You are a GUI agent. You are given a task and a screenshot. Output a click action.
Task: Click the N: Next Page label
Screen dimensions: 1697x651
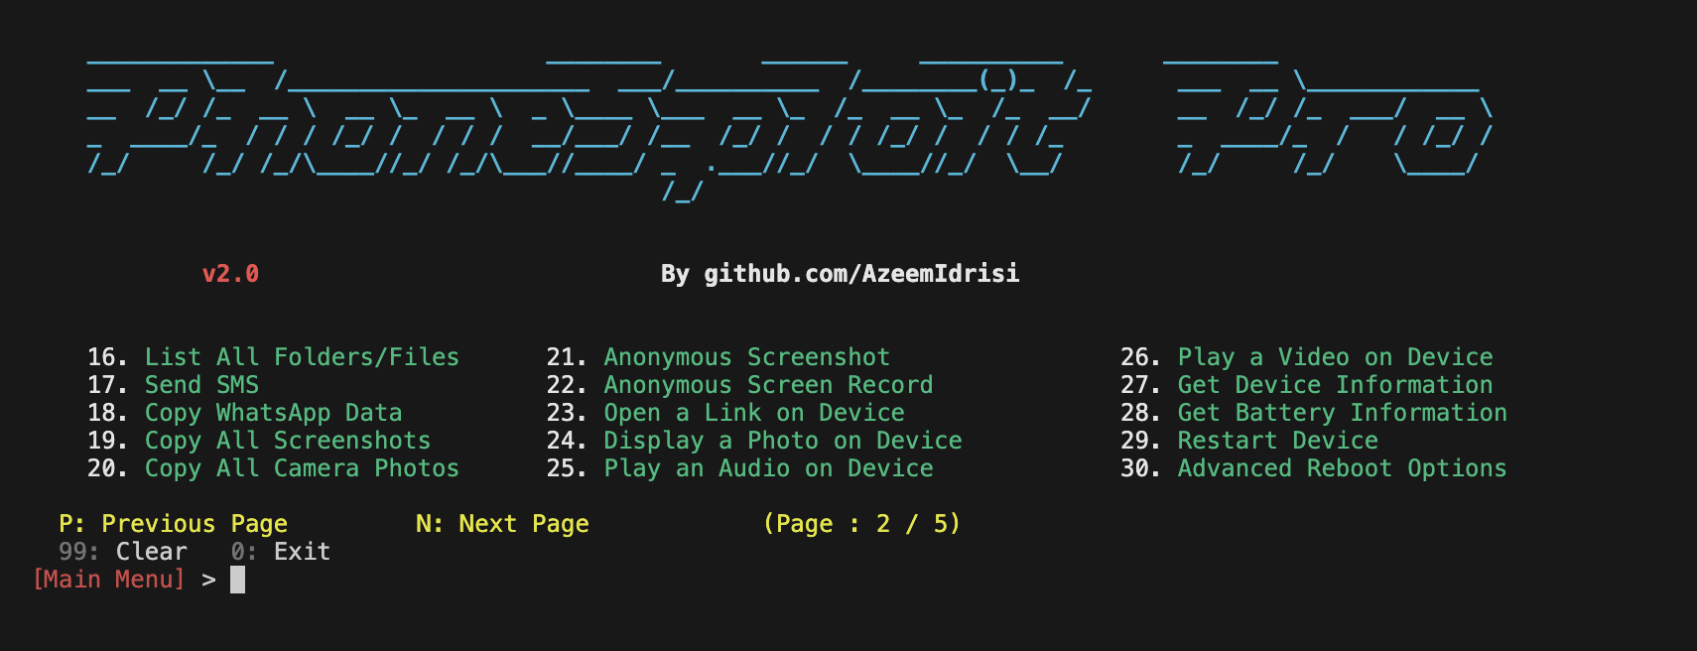coord(502,524)
